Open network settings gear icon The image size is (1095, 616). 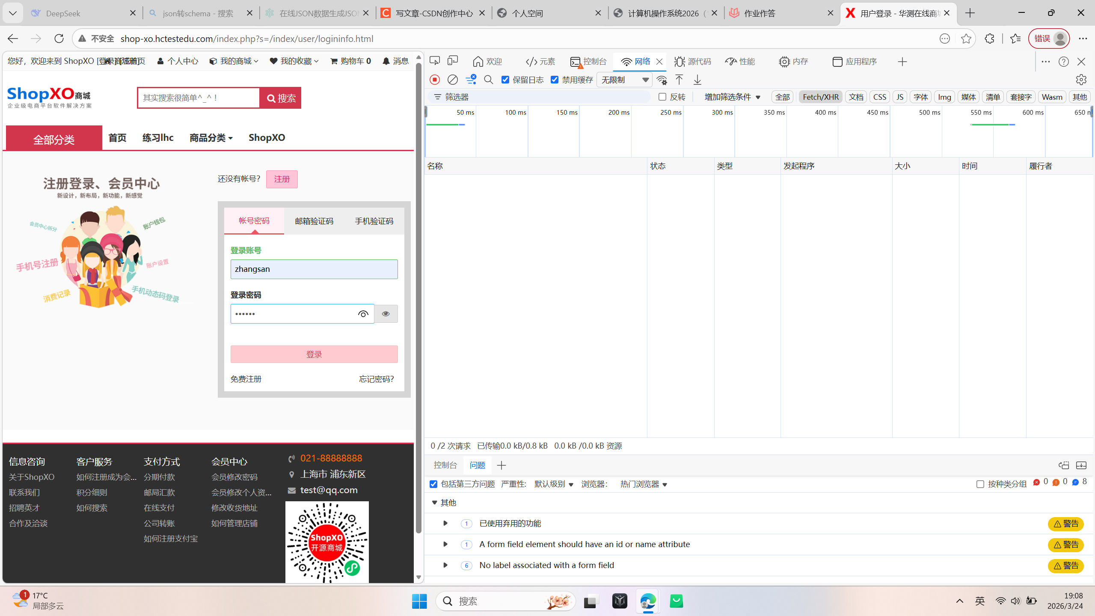coord(1081,80)
